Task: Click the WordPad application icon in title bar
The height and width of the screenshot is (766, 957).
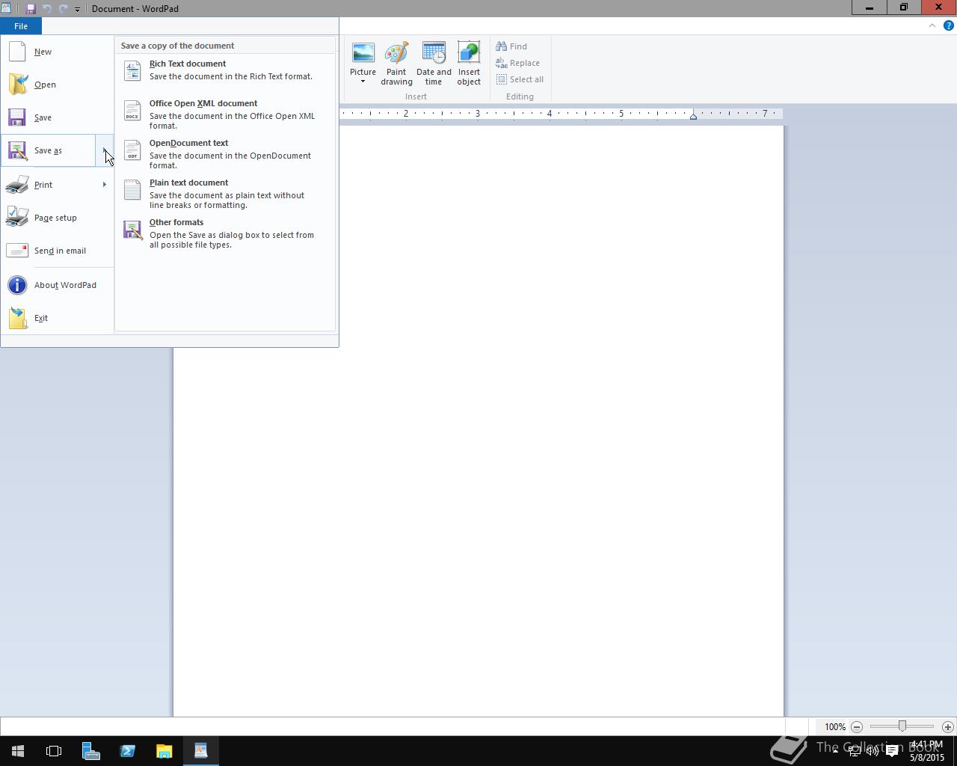Action: [7, 8]
